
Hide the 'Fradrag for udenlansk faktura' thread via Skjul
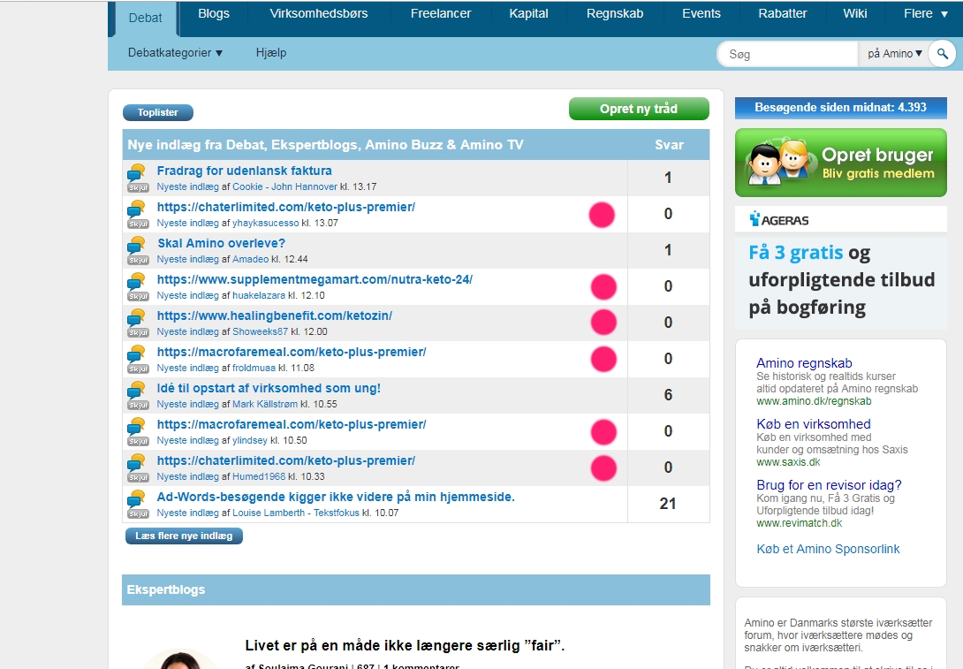138,187
